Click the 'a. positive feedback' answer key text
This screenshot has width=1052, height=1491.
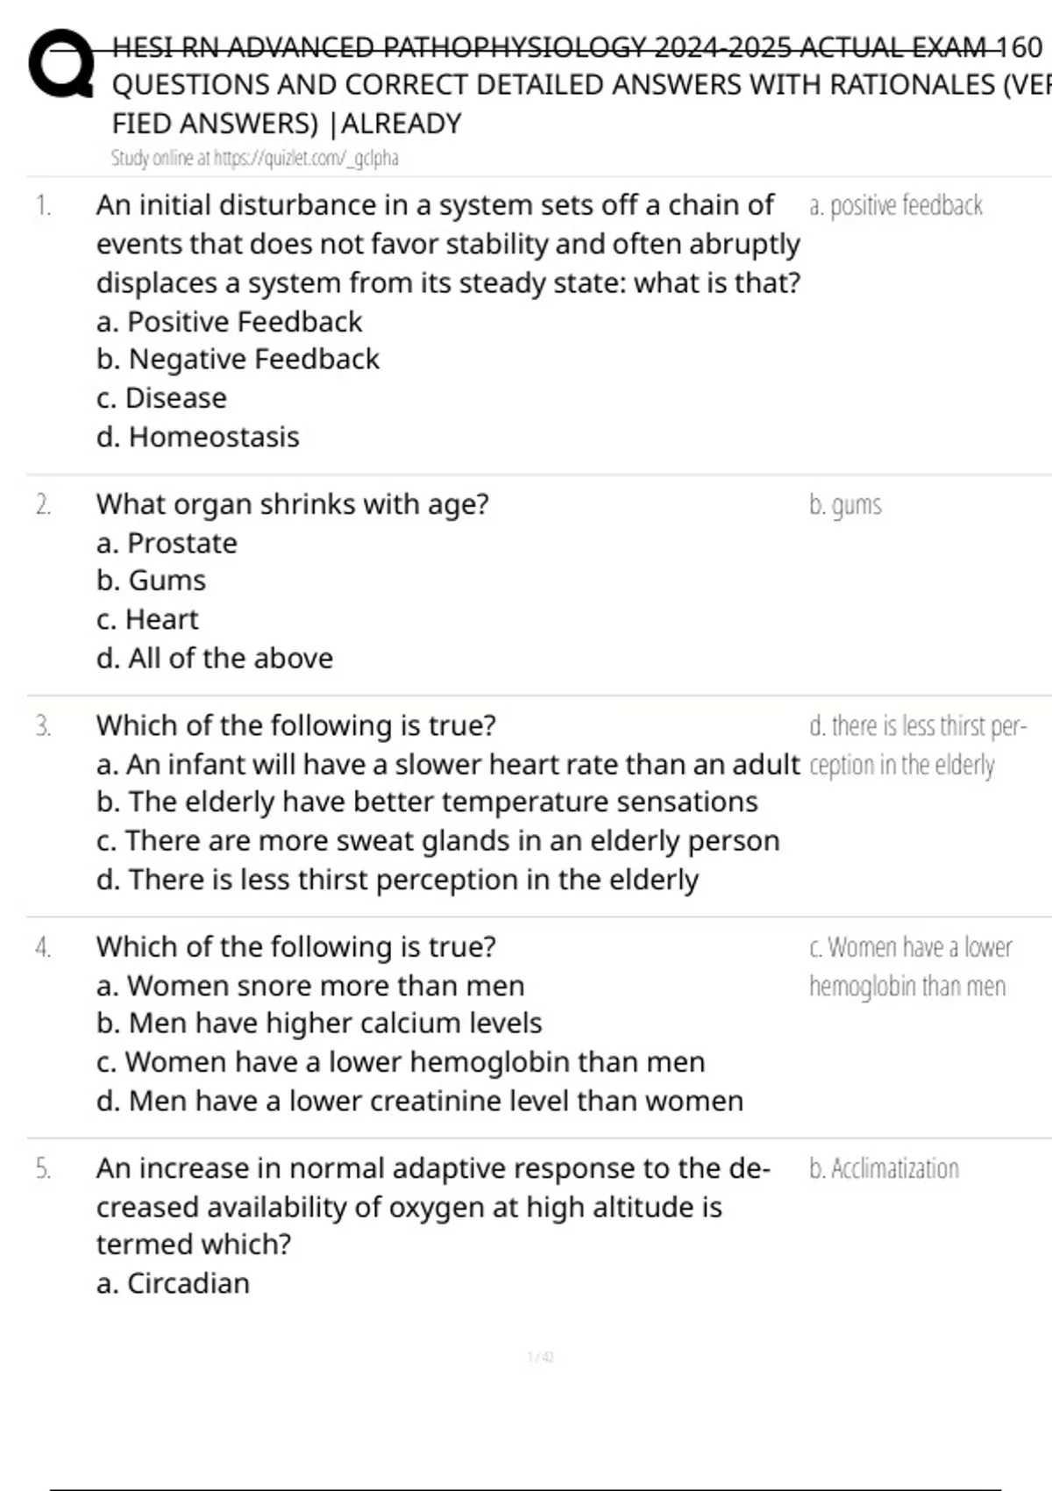(x=895, y=206)
